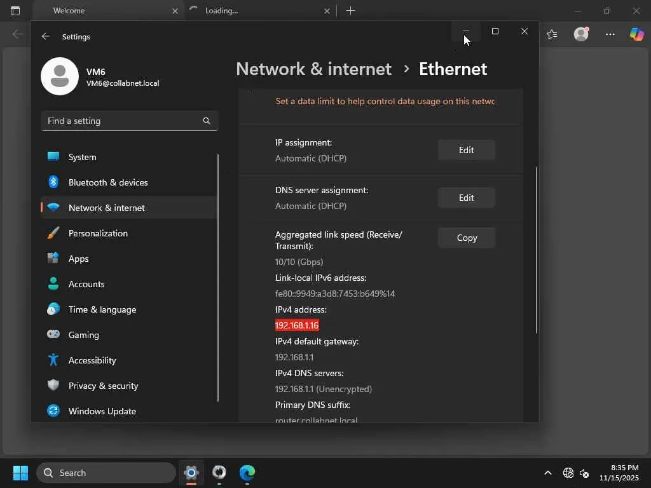Navigate to Network & internet breadcrumb
651x488 pixels.
click(313, 69)
